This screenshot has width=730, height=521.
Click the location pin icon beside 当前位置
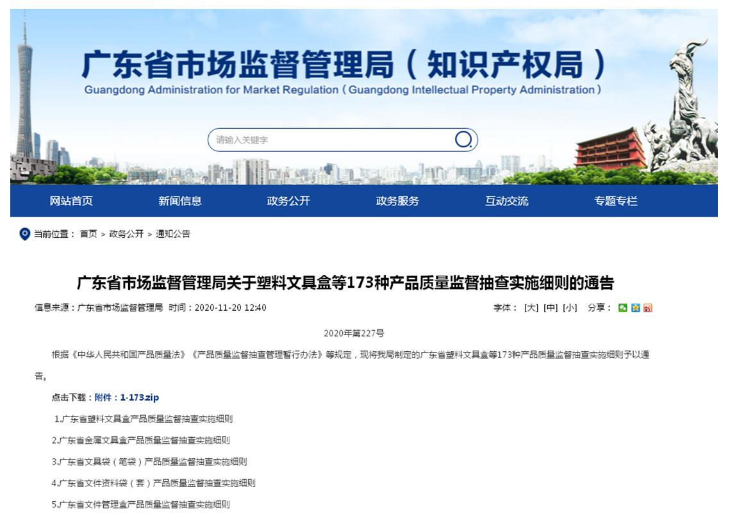tap(24, 234)
